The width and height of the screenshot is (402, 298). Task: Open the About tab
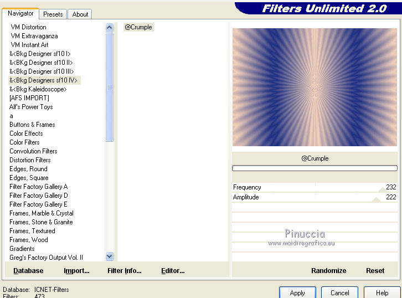coord(80,14)
